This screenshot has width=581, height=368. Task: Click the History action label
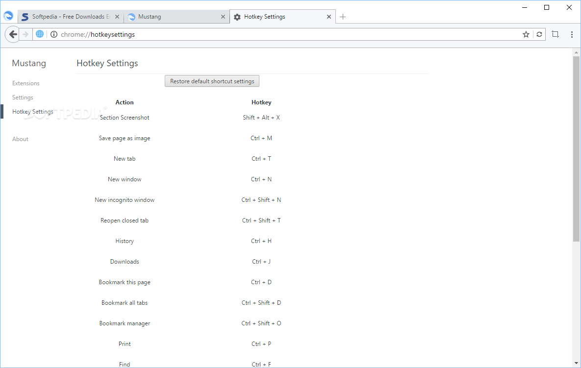125,241
